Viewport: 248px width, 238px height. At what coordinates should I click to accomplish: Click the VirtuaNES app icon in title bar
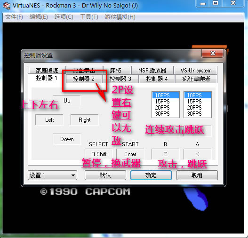click(7, 6)
